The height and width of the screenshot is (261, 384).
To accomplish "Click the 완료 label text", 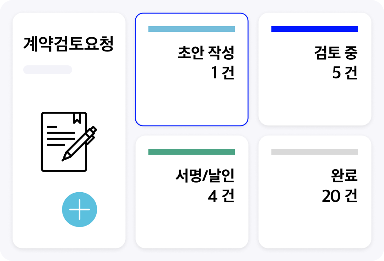I will tap(344, 176).
